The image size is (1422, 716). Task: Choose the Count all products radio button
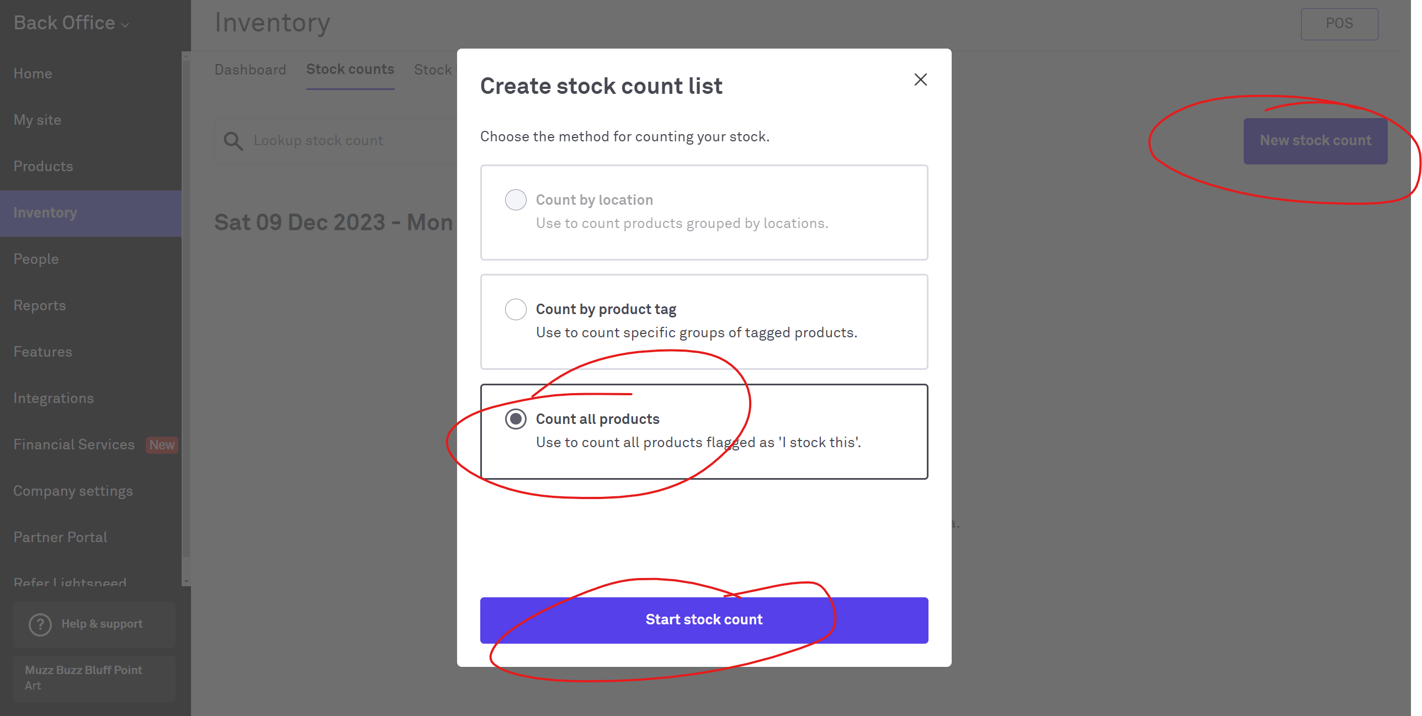[516, 419]
